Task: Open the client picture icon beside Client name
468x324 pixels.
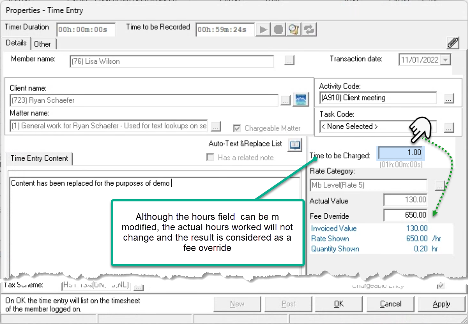Action: [301, 100]
